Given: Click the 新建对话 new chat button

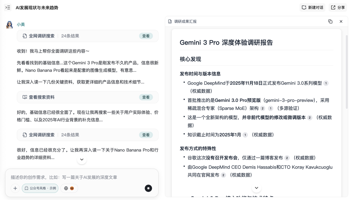Looking at the screenshot, I should [x=312, y=8].
